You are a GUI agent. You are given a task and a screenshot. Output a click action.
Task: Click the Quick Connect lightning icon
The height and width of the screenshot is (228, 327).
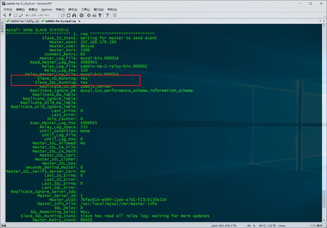pyautogui.click(x=10, y=15)
